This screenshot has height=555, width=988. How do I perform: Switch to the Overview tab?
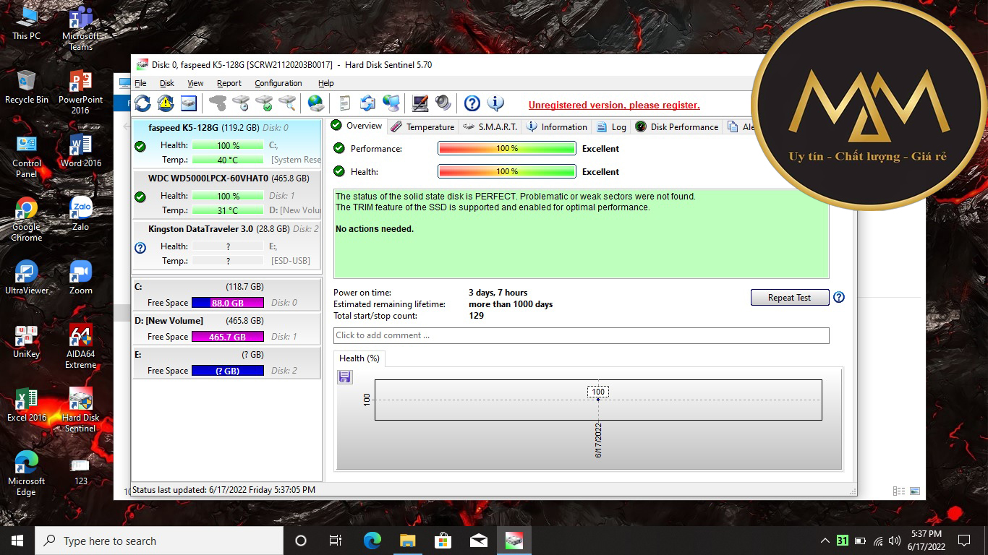[x=357, y=126]
